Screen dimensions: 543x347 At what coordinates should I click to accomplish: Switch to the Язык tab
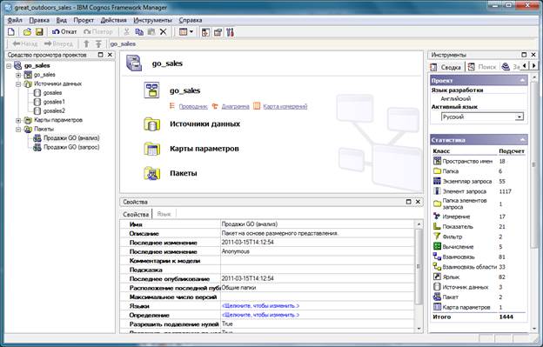pyautogui.click(x=164, y=214)
